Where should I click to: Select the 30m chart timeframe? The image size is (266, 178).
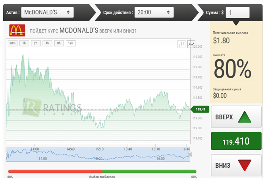(x=13, y=43)
